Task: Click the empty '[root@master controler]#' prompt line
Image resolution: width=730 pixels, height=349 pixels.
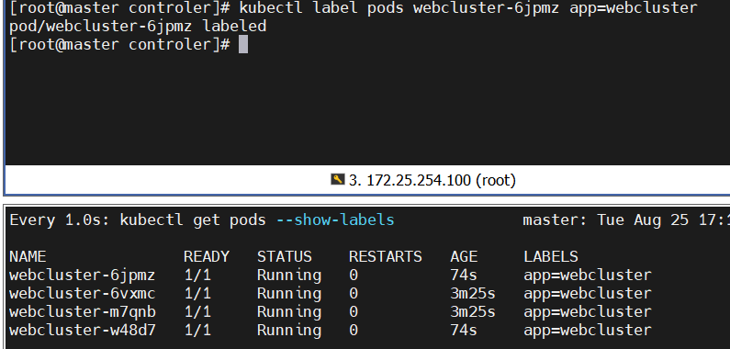Action: coord(119,45)
